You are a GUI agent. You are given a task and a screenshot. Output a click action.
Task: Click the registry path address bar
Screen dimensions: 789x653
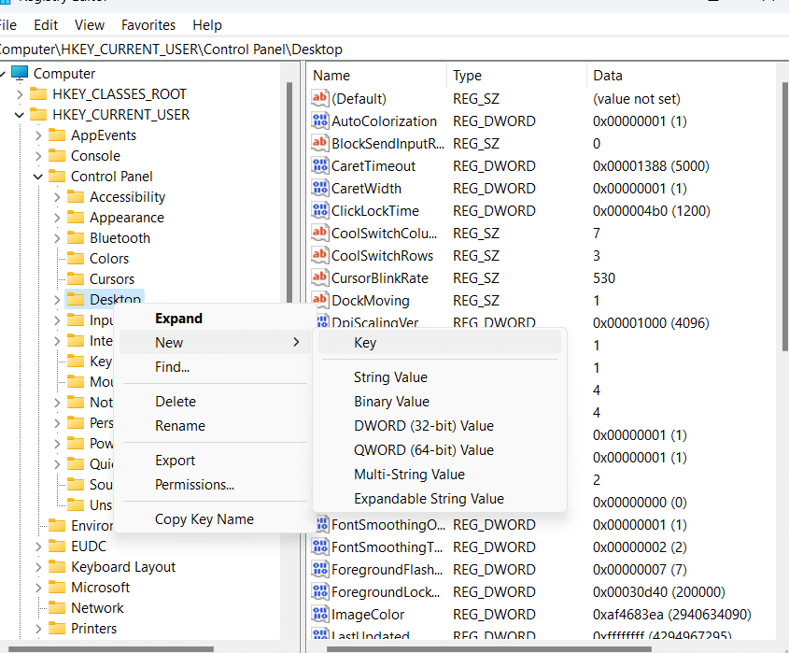pyautogui.click(x=394, y=49)
